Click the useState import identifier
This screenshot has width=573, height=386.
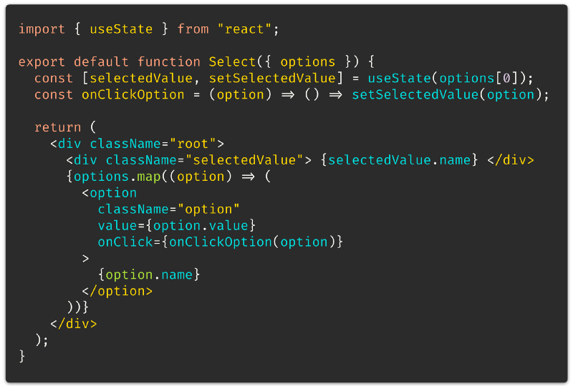click(121, 29)
